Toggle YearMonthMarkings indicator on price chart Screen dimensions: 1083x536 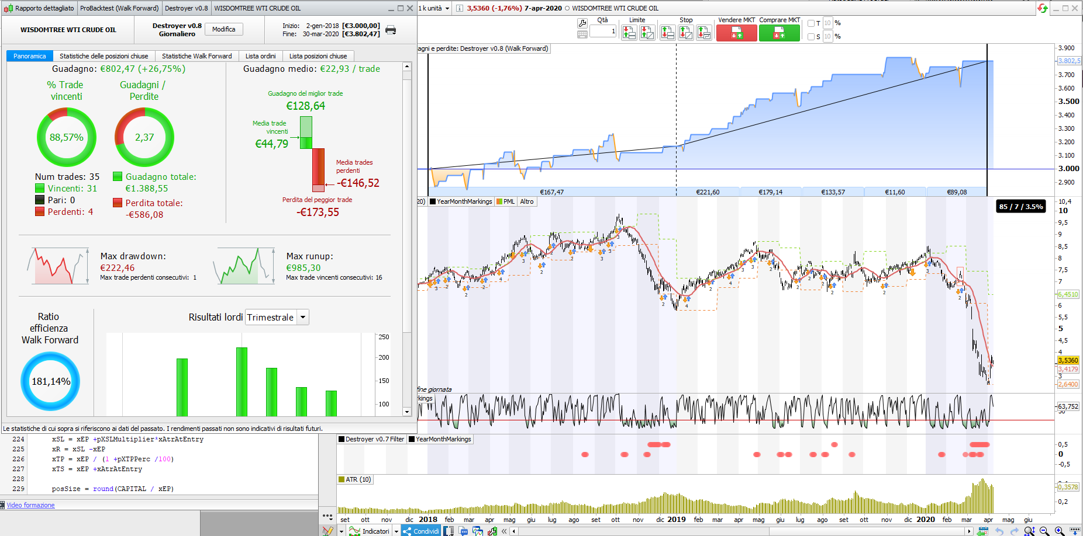(x=461, y=201)
